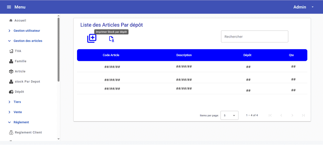The height and width of the screenshot is (145, 323).
Task: Open the Famille sidebar icon
Action: click(11, 62)
